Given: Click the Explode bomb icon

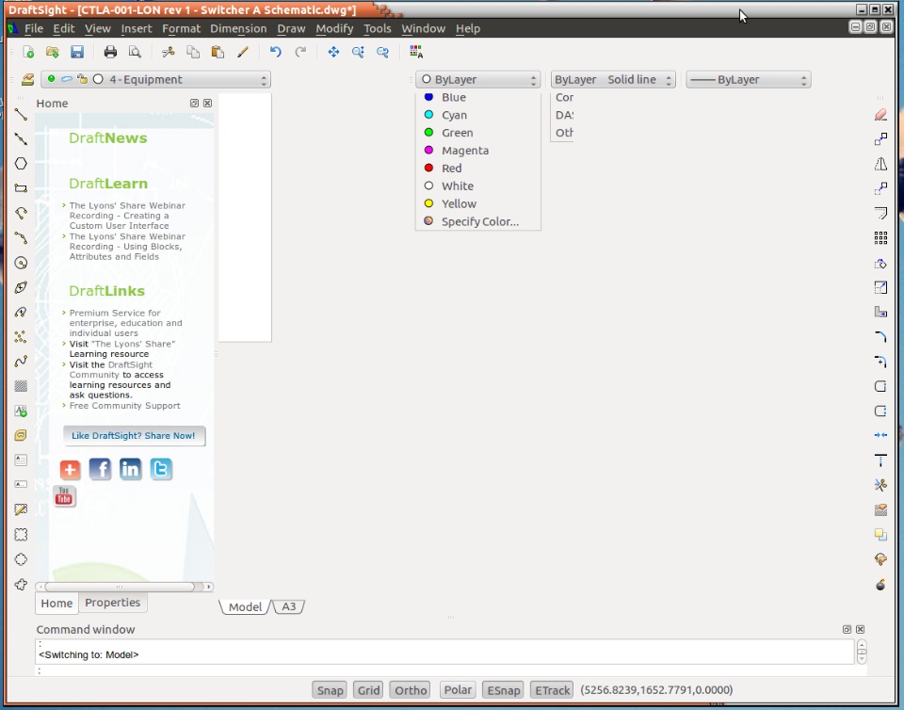Looking at the screenshot, I should 880,585.
